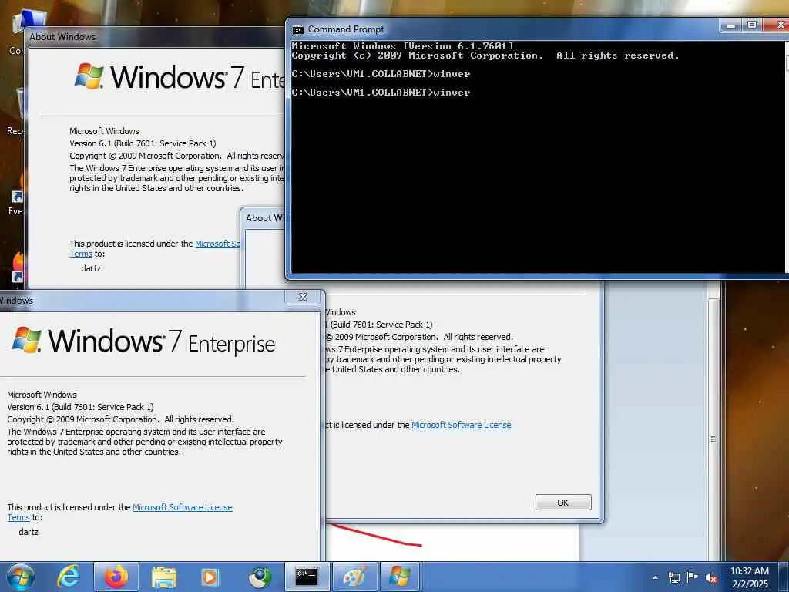Select the About Windows flag taskbar button
Image resolution: width=789 pixels, height=592 pixels.
400,577
